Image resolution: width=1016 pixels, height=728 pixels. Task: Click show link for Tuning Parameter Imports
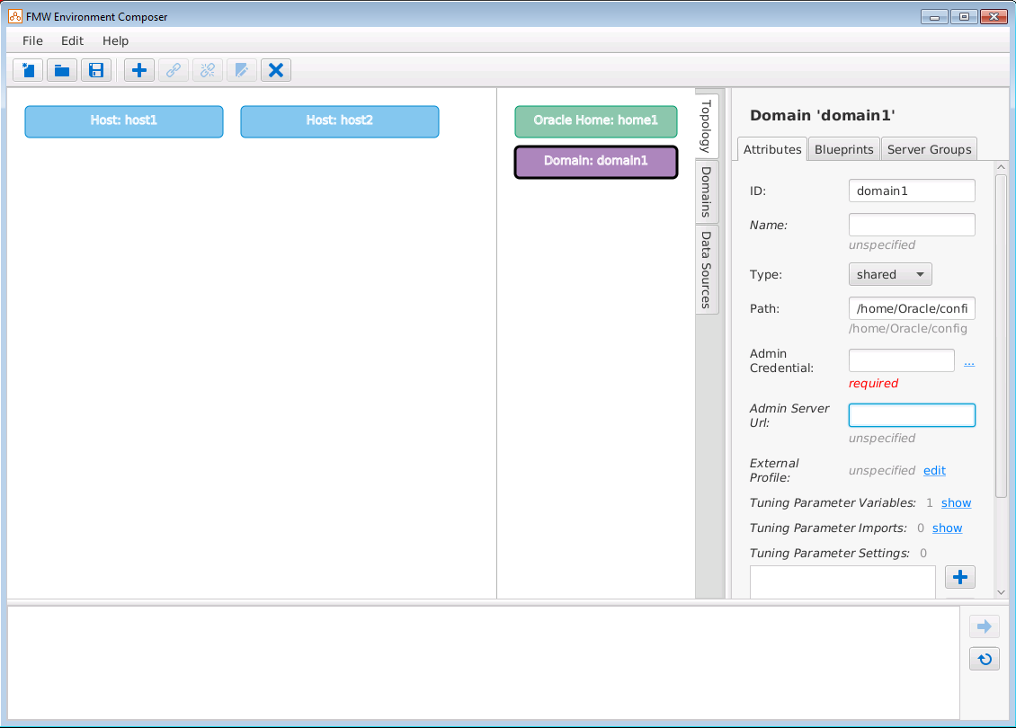click(947, 528)
